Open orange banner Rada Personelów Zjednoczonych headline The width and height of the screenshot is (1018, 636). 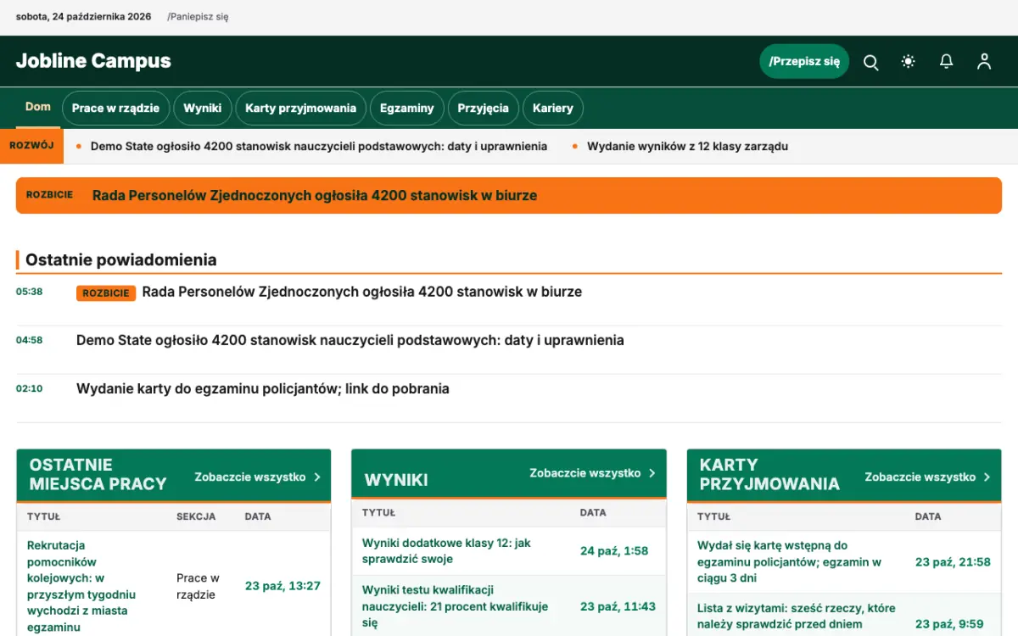[x=315, y=195]
